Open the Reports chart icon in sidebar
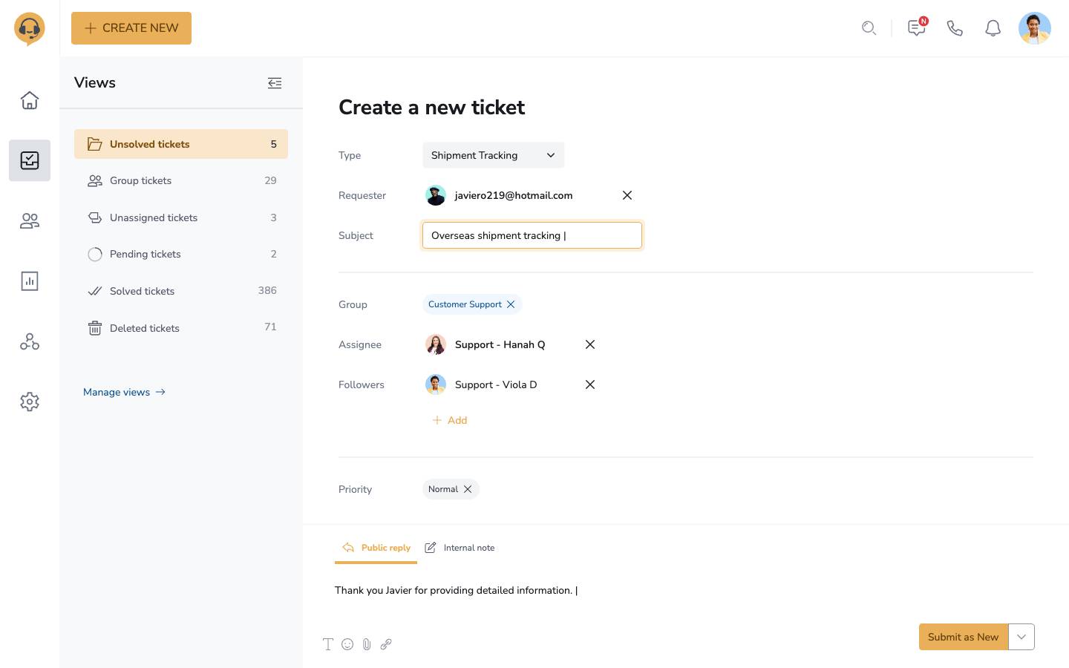1069x668 pixels. [x=30, y=281]
